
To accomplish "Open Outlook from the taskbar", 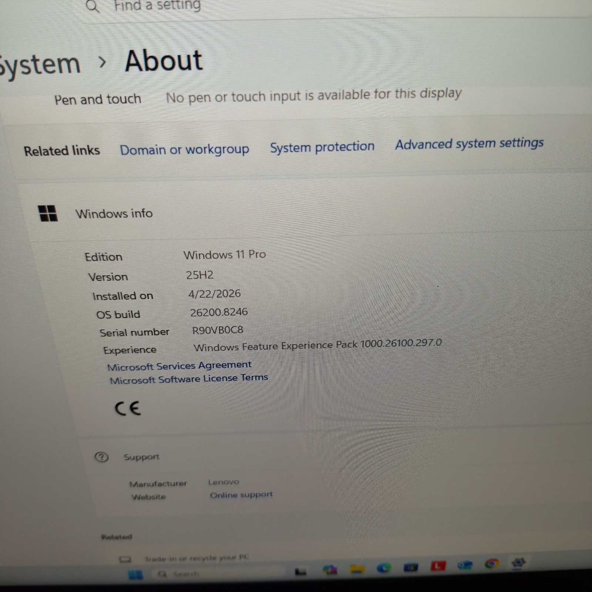I will tap(465, 565).
